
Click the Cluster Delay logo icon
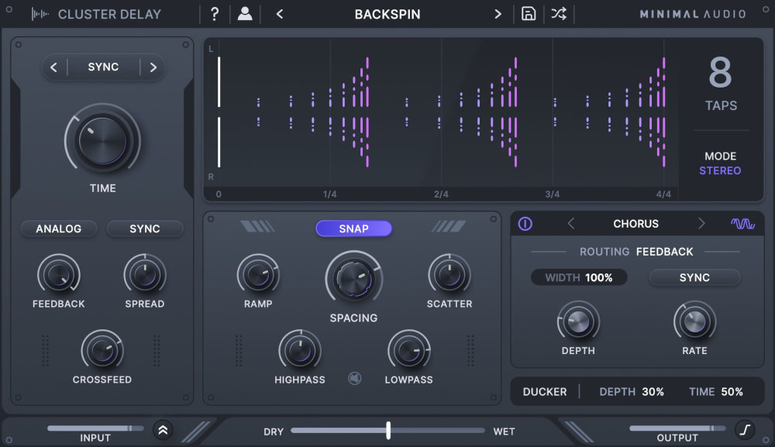(x=39, y=13)
